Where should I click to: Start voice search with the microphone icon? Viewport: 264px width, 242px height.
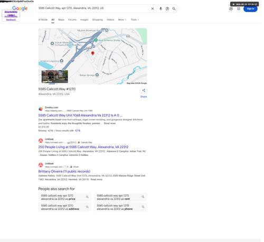point(161,8)
